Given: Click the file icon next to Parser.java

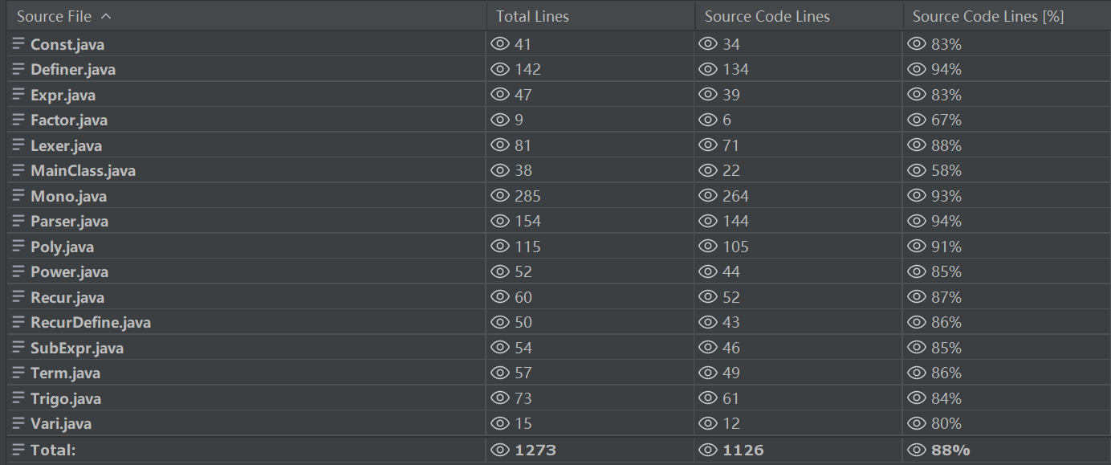Looking at the screenshot, I should click(17, 221).
